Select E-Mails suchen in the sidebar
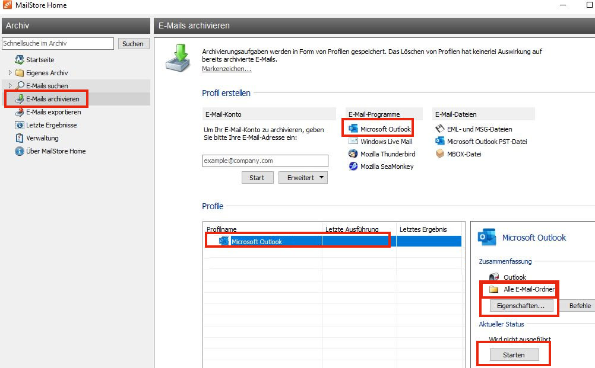The width and height of the screenshot is (595, 368). 47,86
